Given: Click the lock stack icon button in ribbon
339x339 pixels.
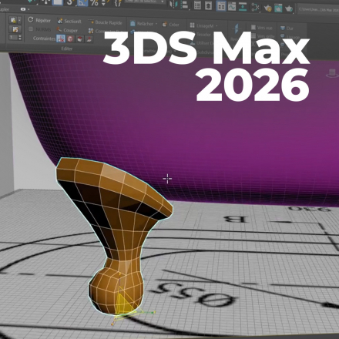Looking at the screenshot, I should (13, 20).
